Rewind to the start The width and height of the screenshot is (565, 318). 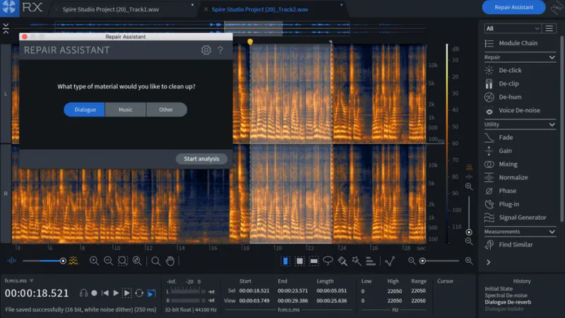click(x=105, y=293)
